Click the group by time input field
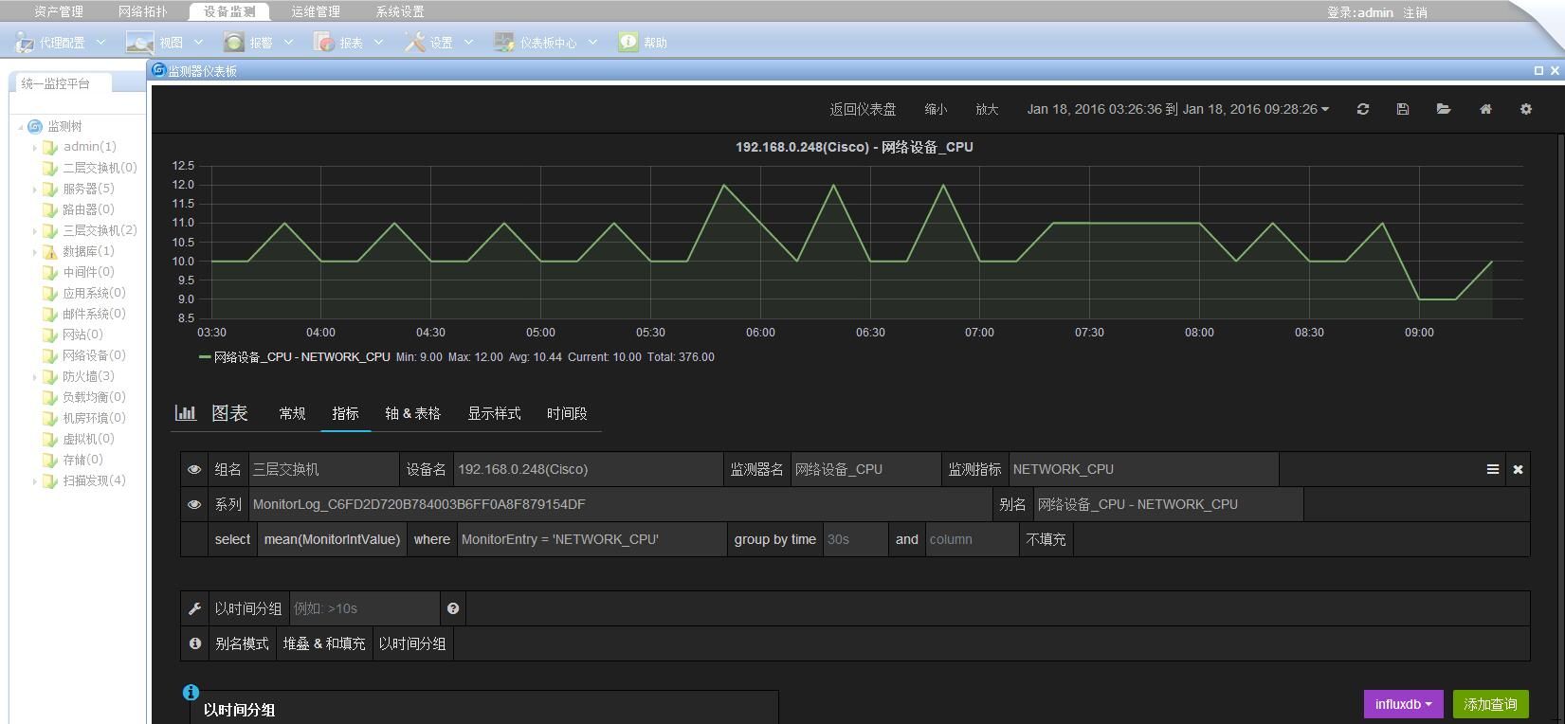Image resolution: width=1565 pixels, height=724 pixels. tap(855, 539)
